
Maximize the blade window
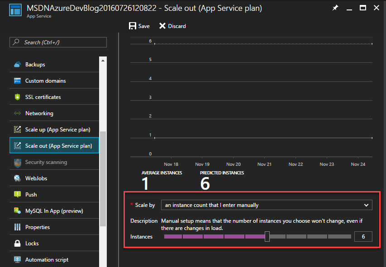coord(363,8)
